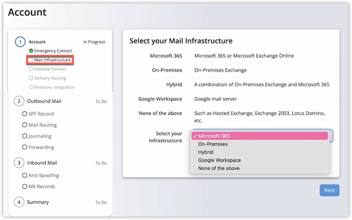352x220 pixels.
Task: Click the step 4 Summary circle icon
Action: 20,202
